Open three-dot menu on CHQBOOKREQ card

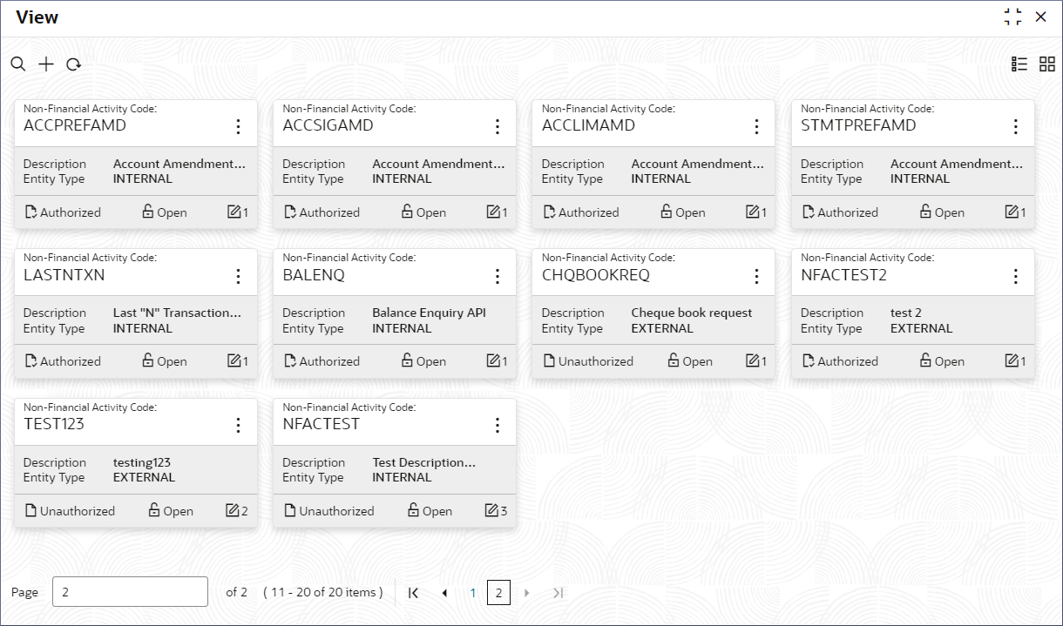[x=756, y=276]
